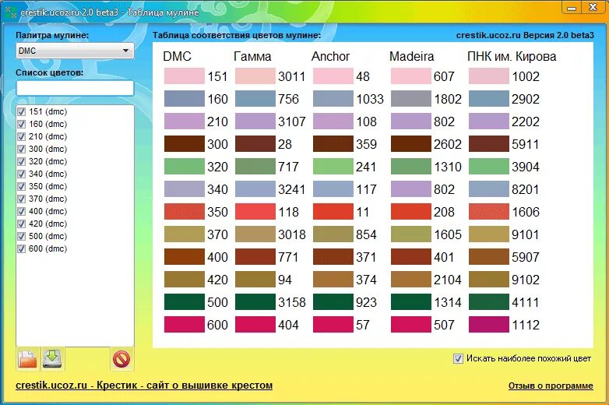609x405 pixels.
Task: Click the ПНК value 9102
Action: tap(526, 280)
